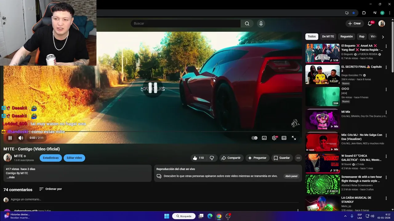Open the Crear button

click(x=354, y=24)
